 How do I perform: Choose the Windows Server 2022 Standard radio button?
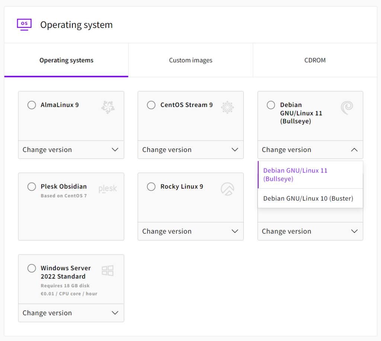(x=32, y=268)
